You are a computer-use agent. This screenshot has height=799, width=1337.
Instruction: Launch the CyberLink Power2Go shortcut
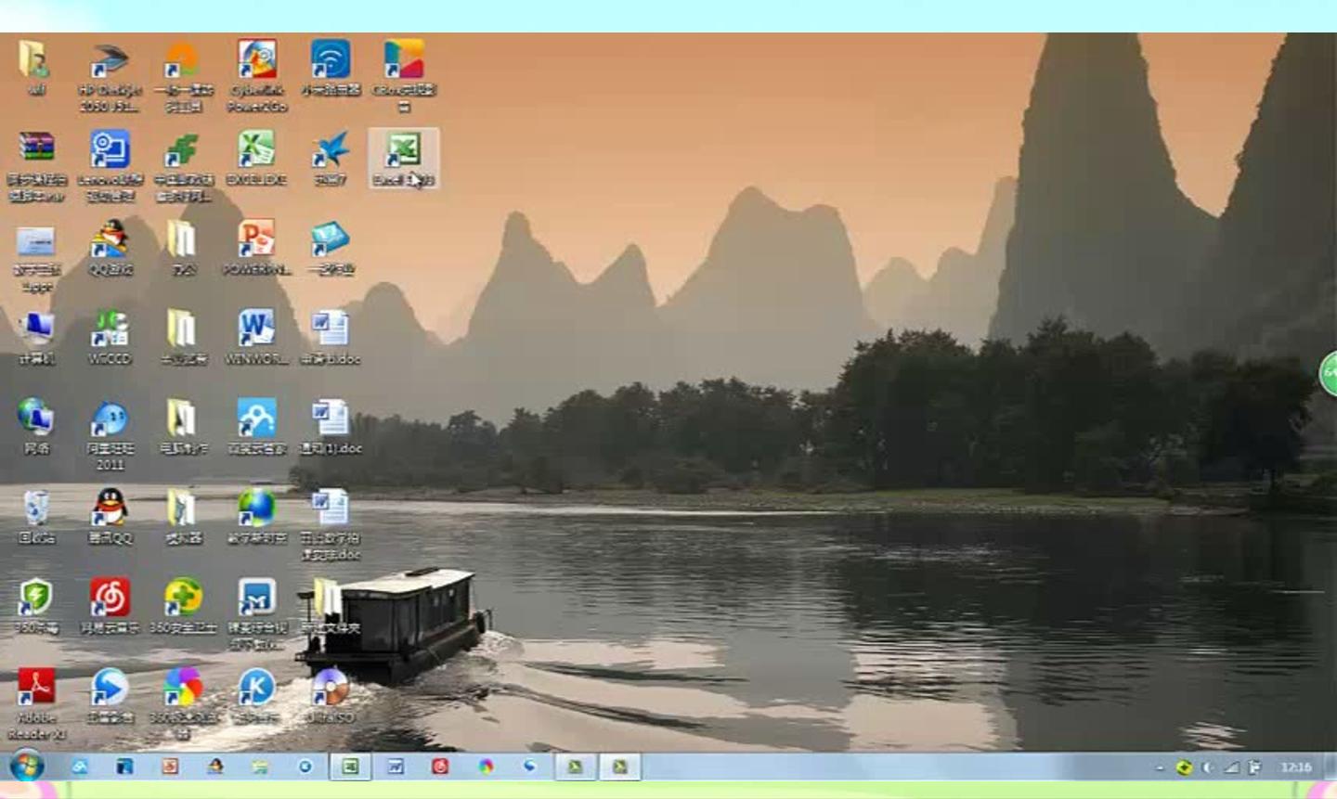click(257, 65)
